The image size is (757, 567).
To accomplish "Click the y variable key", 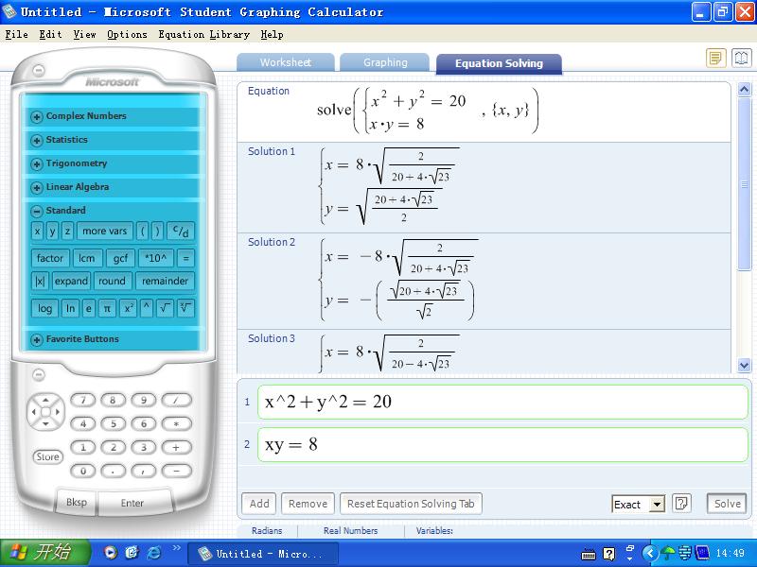I will pyautogui.click(x=53, y=231).
